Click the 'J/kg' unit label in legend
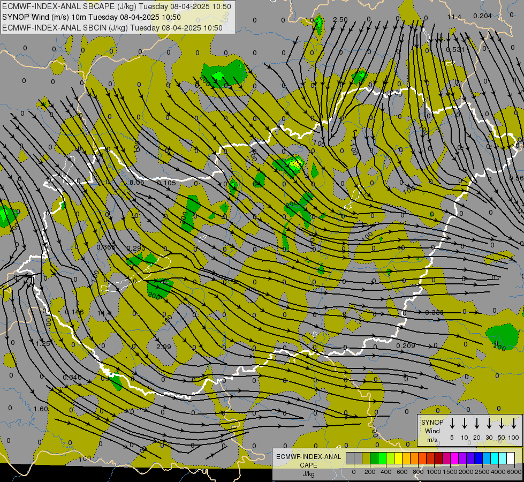 308,474
